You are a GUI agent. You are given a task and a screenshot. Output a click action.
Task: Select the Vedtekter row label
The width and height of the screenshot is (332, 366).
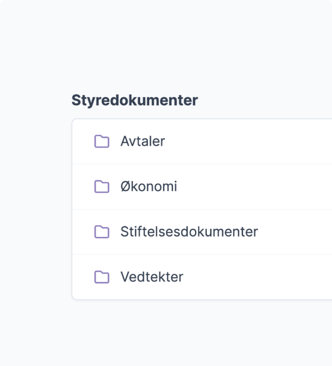pyautogui.click(x=152, y=276)
